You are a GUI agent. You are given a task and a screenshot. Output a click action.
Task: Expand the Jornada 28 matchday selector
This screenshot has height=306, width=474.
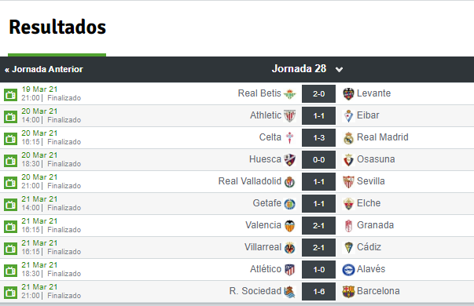(x=307, y=69)
